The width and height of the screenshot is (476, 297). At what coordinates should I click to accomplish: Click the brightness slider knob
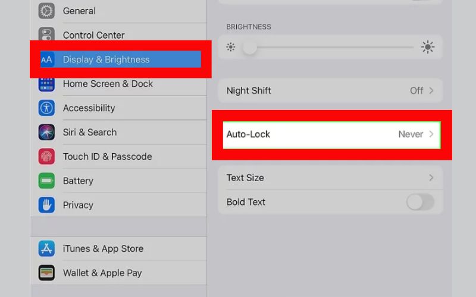(x=249, y=48)
